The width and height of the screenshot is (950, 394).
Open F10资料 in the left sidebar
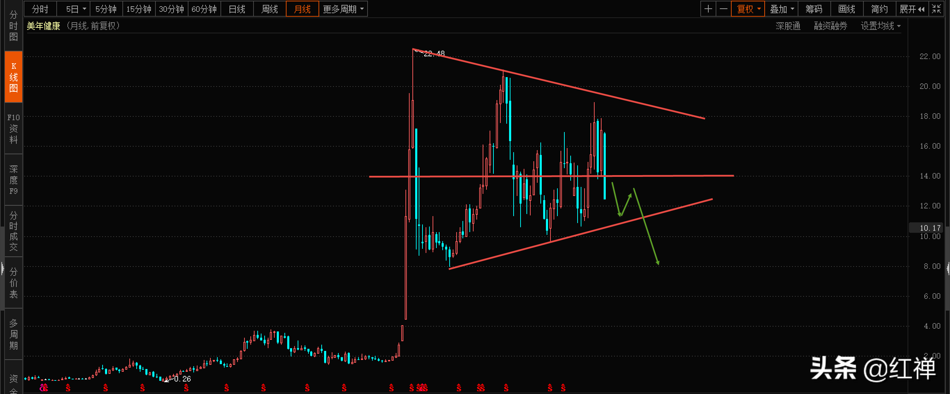pos(13,128)
